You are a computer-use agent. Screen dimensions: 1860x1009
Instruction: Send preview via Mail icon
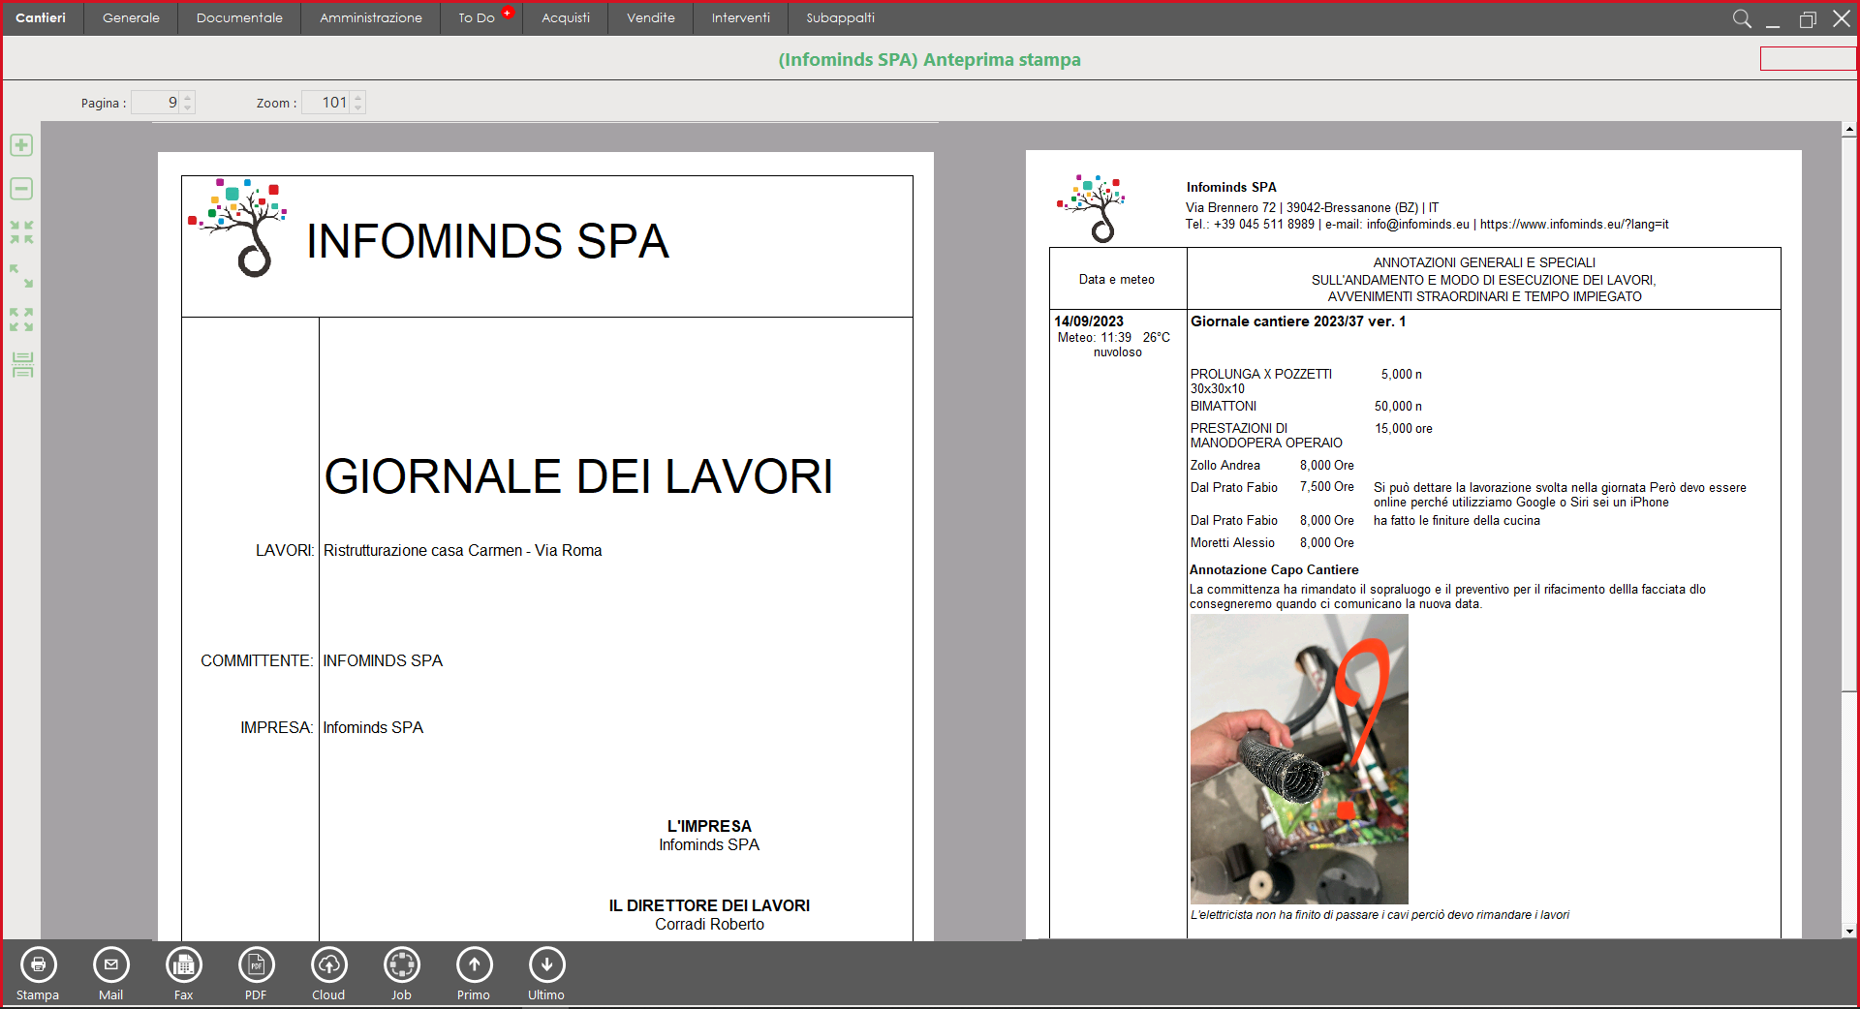coord(110,964)
